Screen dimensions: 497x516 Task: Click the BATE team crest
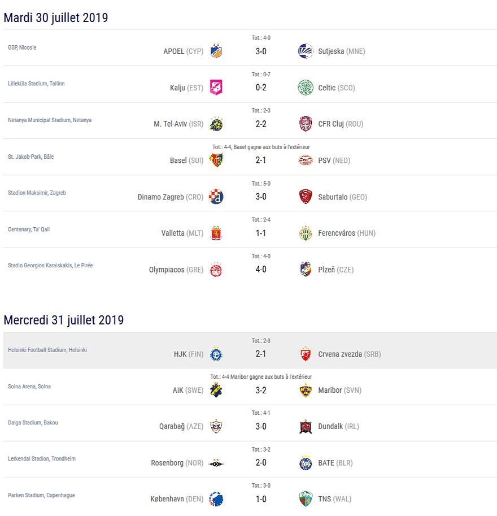pyautogui.click(x=306, y=463)
